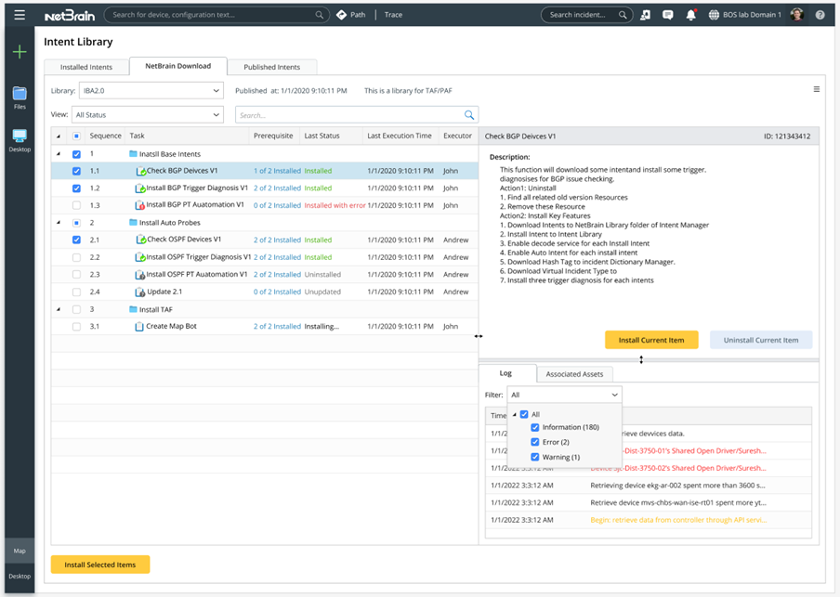The height and width of the screenshot is (597, 840).
Task: Collapse the Install TAF group
Action: tap(59, 309)
